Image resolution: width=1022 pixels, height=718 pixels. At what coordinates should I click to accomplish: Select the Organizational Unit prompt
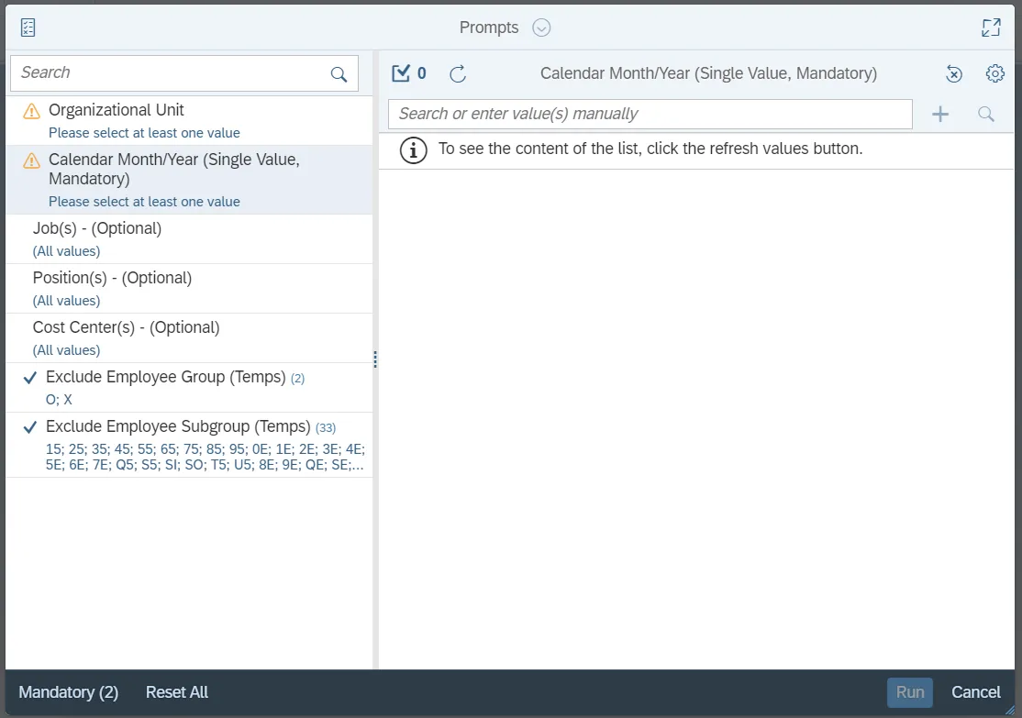point(117,110)
